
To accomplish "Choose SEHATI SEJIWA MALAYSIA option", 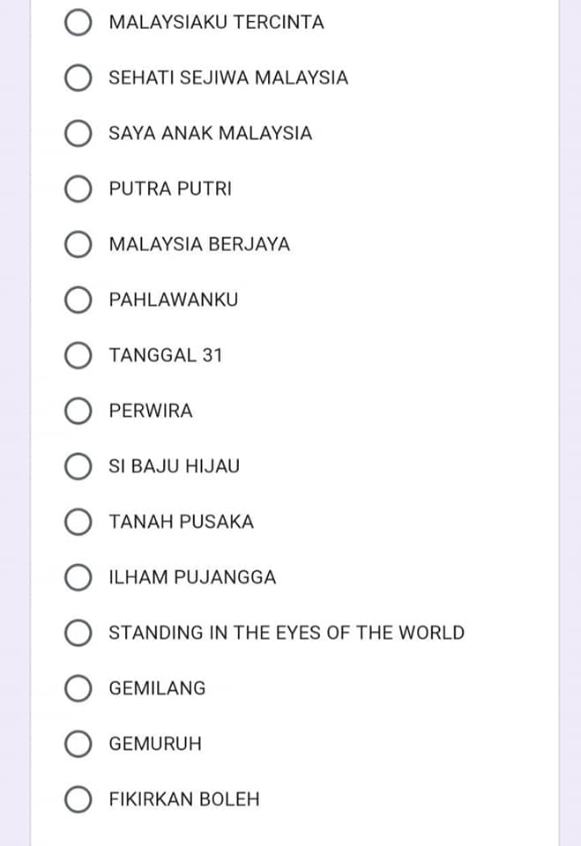I will click(78, 78).
